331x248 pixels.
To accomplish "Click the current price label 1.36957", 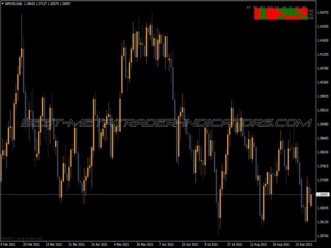I will (322, 195).
